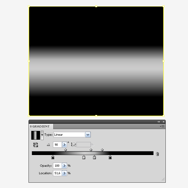Select the leftmost midpoint diamond
Screen dimensions: 188x188
click(65, 150)
